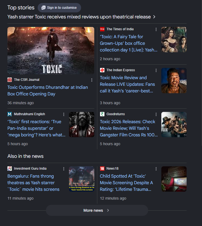Click the '11 minutes ago' timestamp
Screen dimensions: 202x226
tap(20, 198)
